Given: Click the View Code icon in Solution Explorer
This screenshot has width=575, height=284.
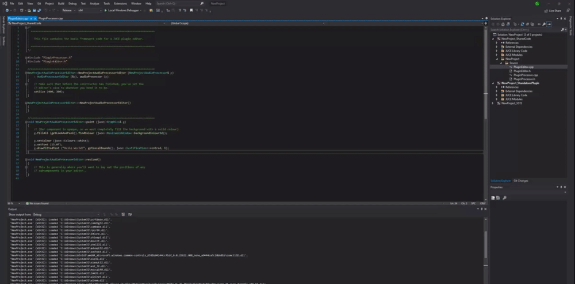Looking at the screenshot, I should 539,24.
